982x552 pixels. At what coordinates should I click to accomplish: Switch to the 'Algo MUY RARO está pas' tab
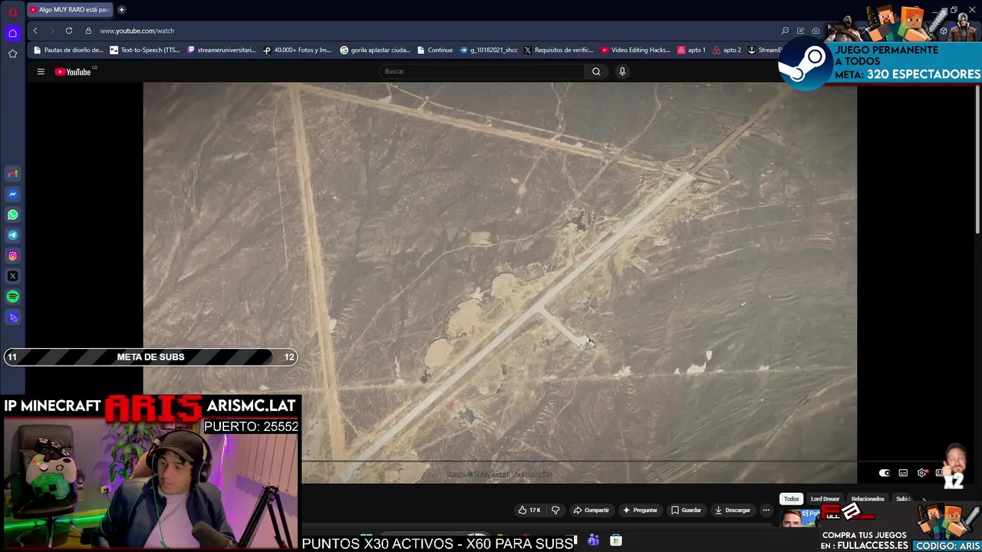click(69, 10)
